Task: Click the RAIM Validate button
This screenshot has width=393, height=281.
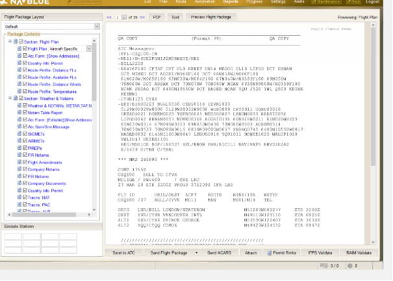Action: pyautogui.click(x=359, y=252)
